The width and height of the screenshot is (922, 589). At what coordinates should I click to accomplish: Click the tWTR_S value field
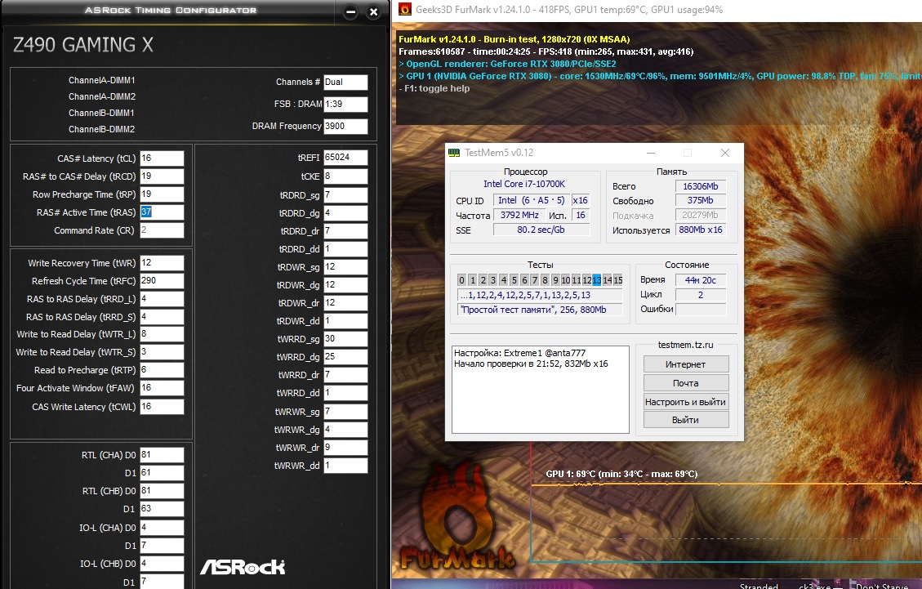pos(162,352)
